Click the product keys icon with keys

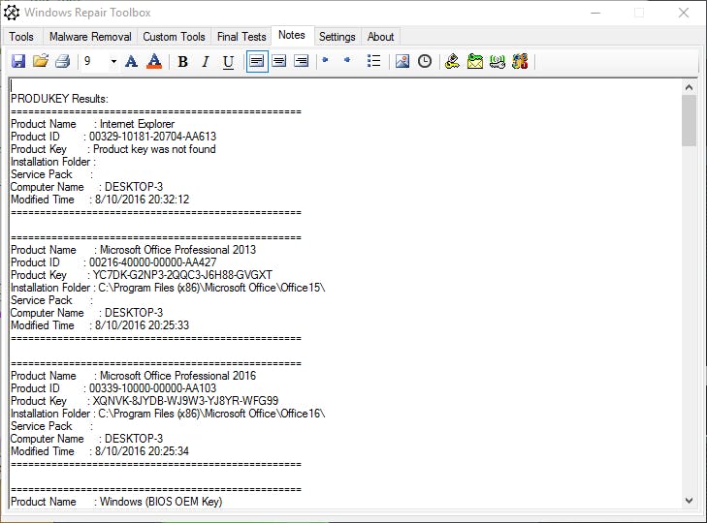(x=452, y=61)
